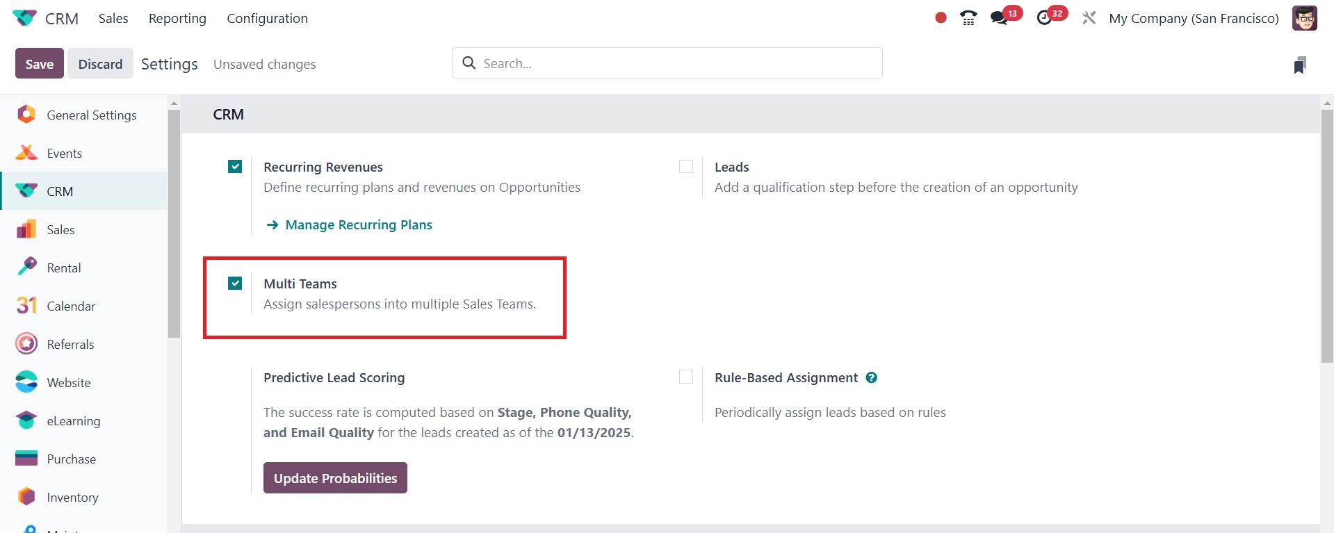Open the Configuration menu dropdown
The image size is (1334, 533).
[267, 18]
